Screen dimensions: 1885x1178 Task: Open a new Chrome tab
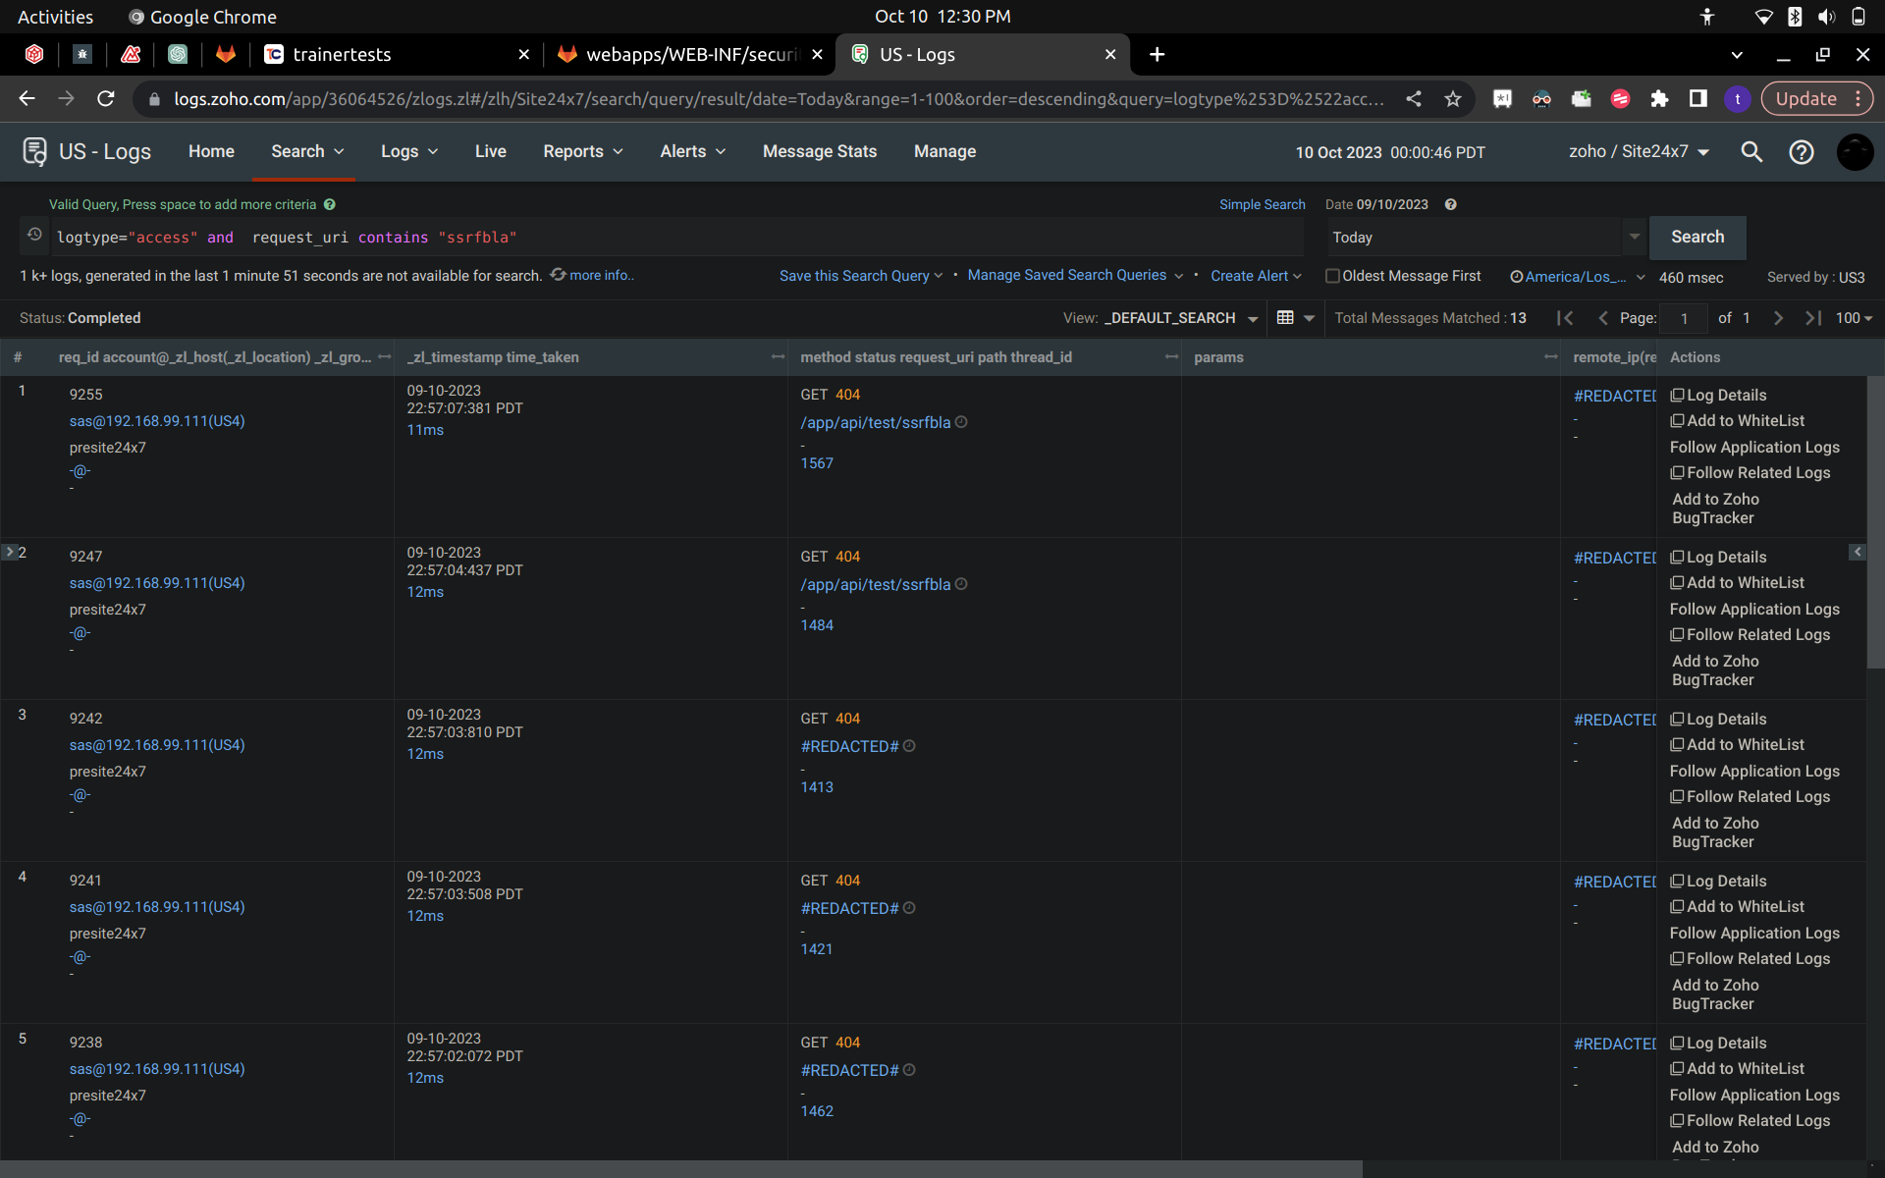click(1158, 55)
